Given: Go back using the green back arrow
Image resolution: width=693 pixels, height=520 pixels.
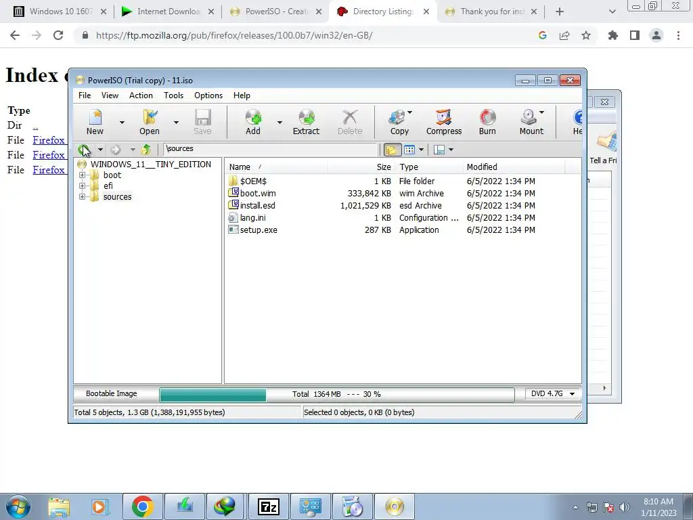Looking at the screenshot, I should 84,150.
